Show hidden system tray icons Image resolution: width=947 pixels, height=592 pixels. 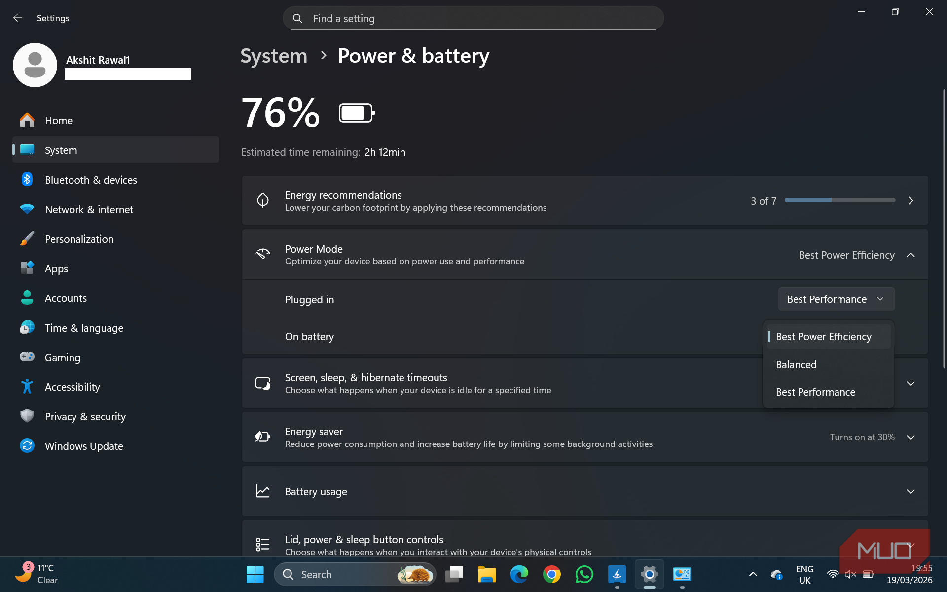(753, 574)
